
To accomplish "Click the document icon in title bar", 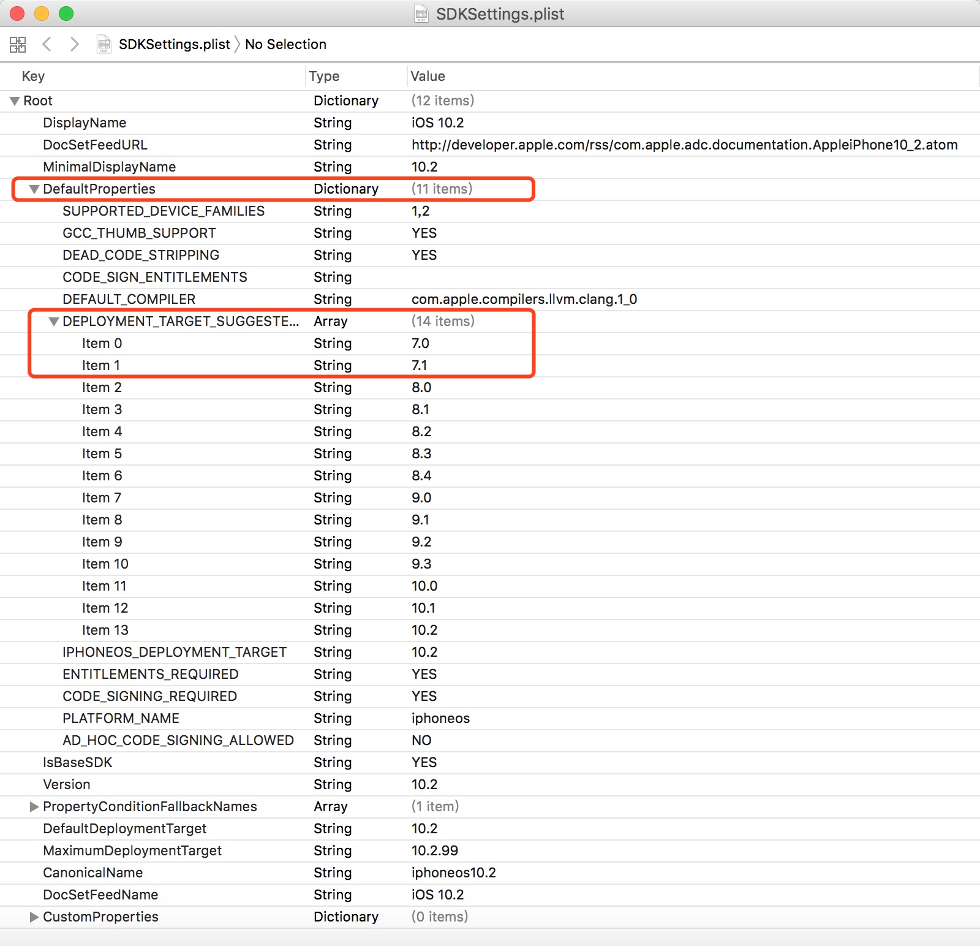I will point(421,13).
